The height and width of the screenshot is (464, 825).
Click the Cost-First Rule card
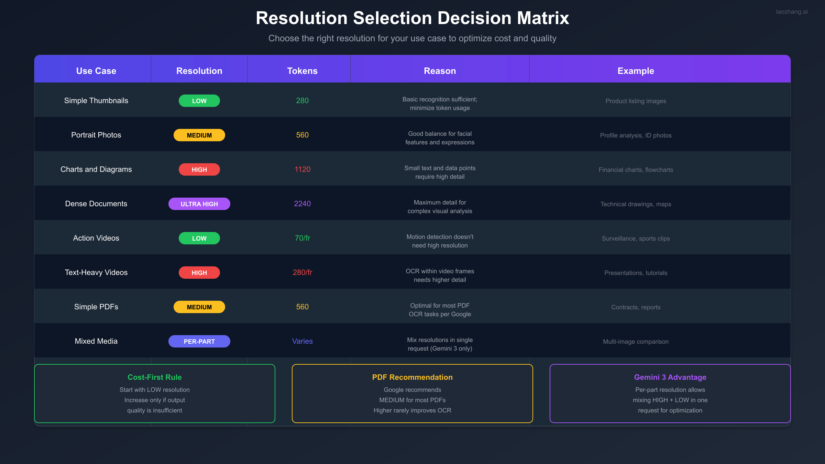154,393
